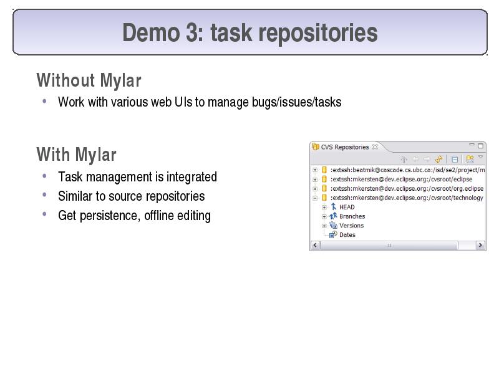Screen dimensions: 499x374
Task: Expand the /cvsroot/eclipse repository node
Action: [x=315, y=180]
